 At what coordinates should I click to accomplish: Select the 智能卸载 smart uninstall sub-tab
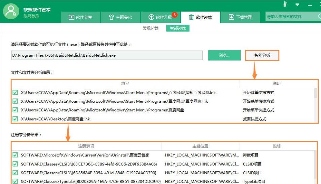(x=178, y=28)
